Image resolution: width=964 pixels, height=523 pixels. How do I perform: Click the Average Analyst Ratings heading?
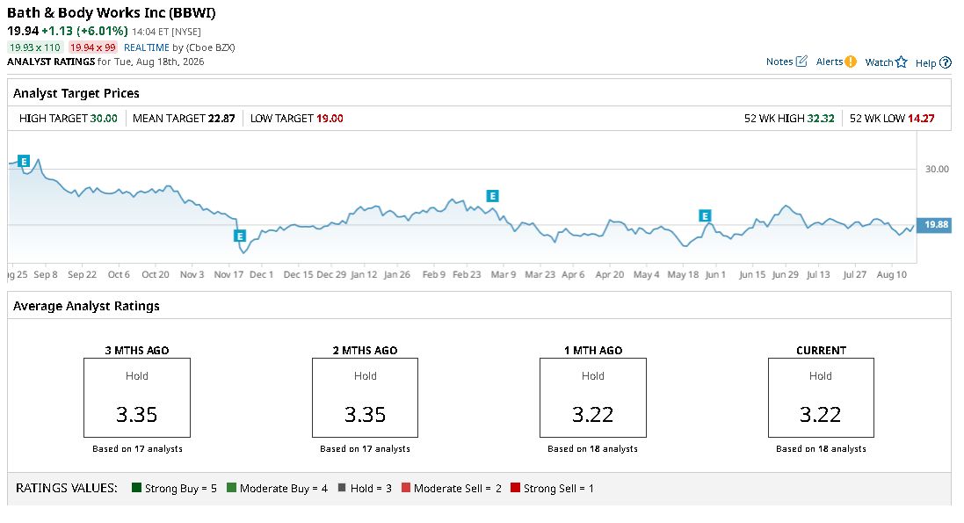[86, 306]
